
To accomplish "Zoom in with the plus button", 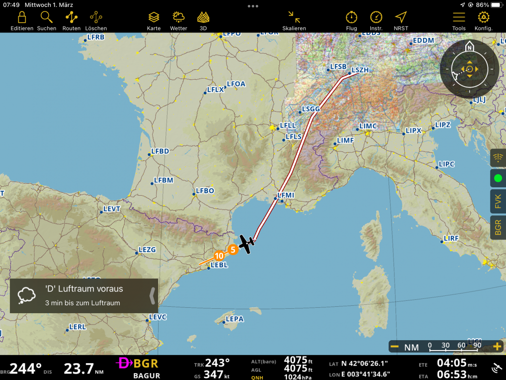I will pos(497,347).
